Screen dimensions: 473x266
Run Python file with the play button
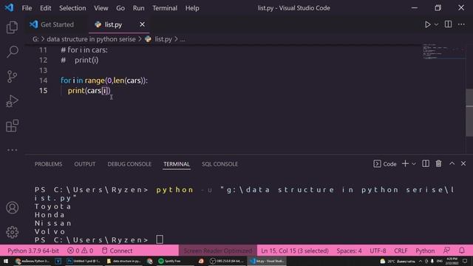click(x=427, y=24)
